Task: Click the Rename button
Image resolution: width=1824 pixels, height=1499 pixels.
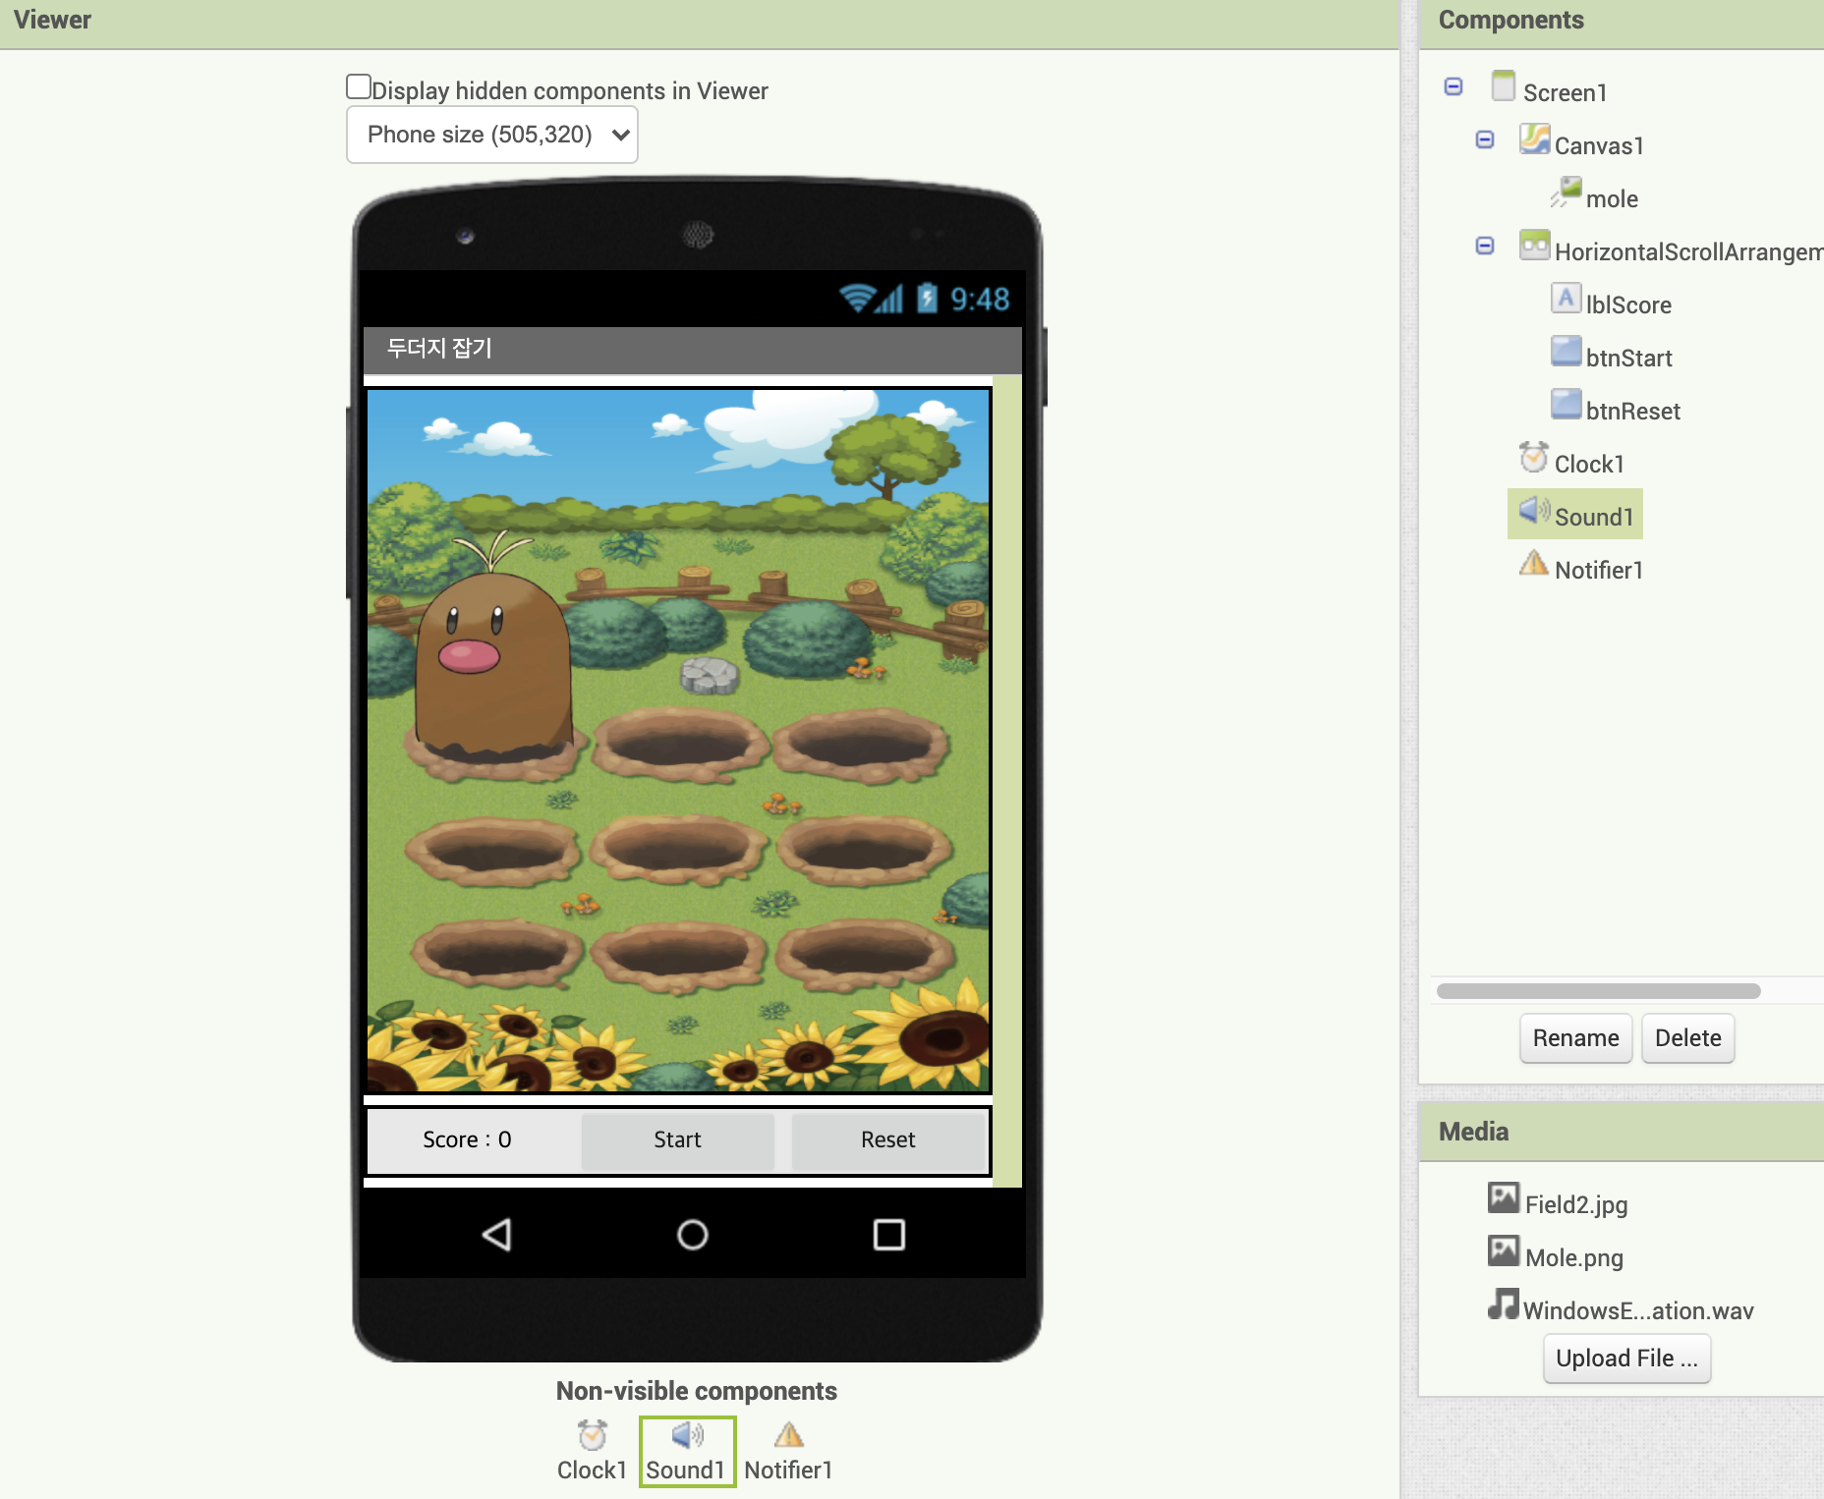Action: tap(1575, 1038)
